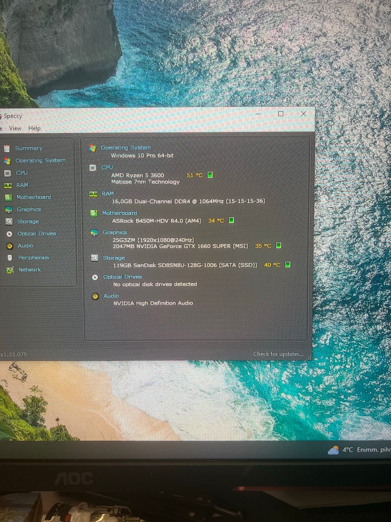391x522 pixels.
Task: Open the Optical Drives disc icon
Action: 9,234
